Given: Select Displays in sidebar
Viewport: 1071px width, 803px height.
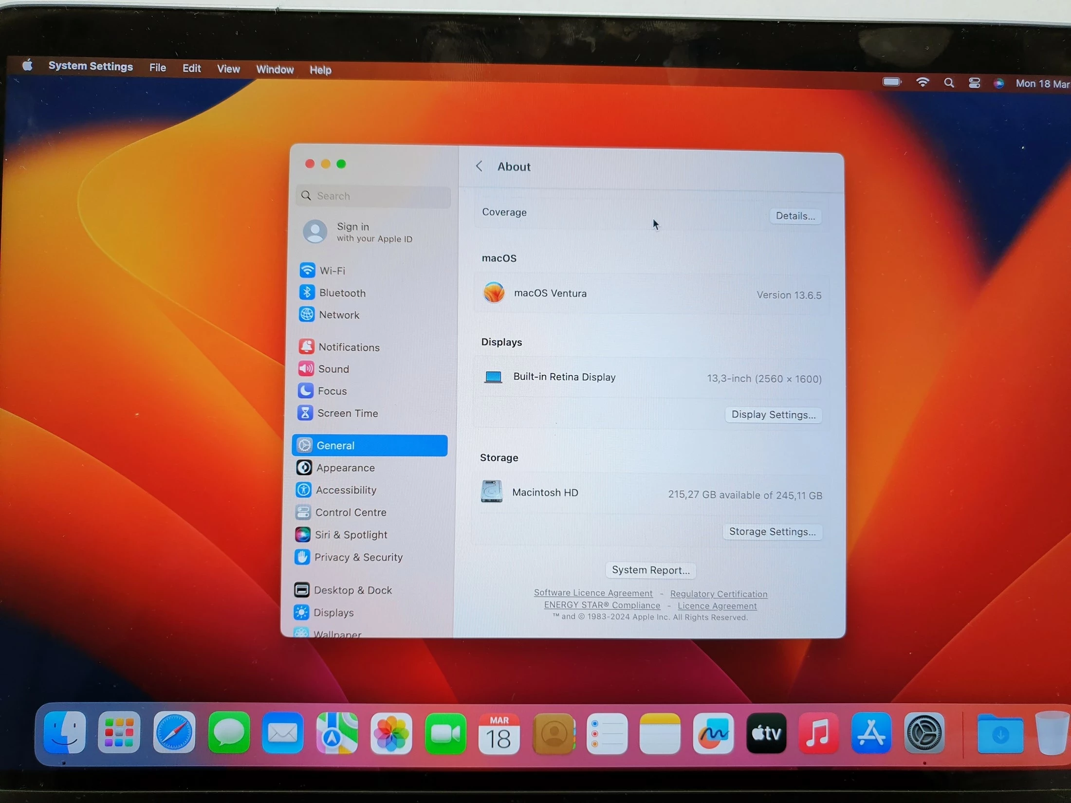Looking at the screenshot, I should click(367, 612).
